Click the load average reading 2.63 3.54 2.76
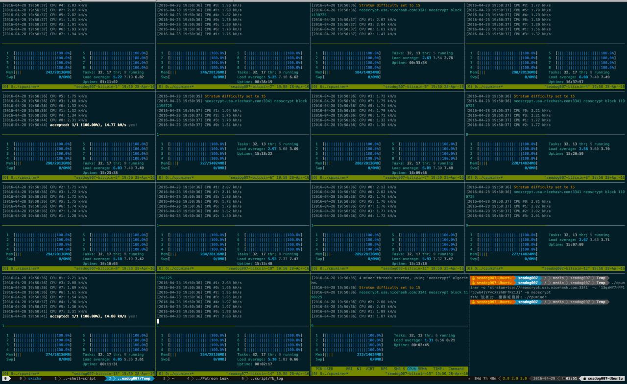627x384 pixels. tap(437, 58)
